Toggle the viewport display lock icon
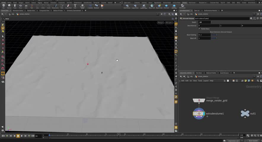 (x=176, y=31)
